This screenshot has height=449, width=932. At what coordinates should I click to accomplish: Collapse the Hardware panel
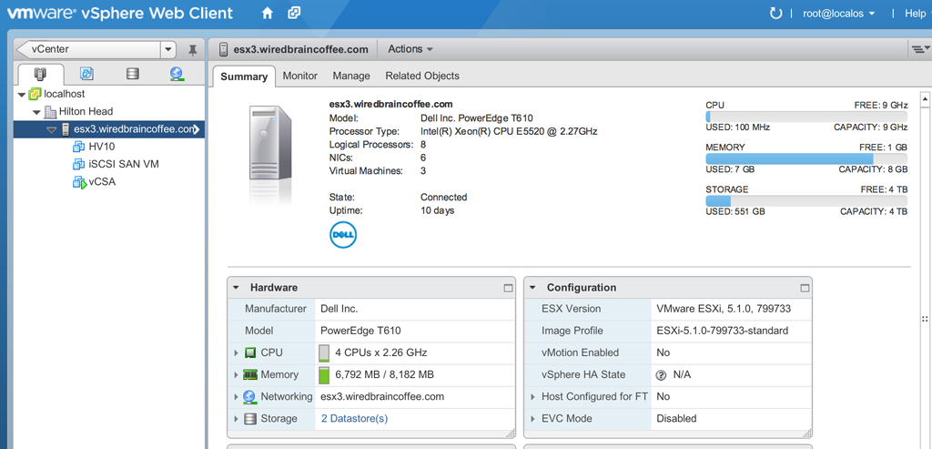pyautogui.click(x=236, y=288)
